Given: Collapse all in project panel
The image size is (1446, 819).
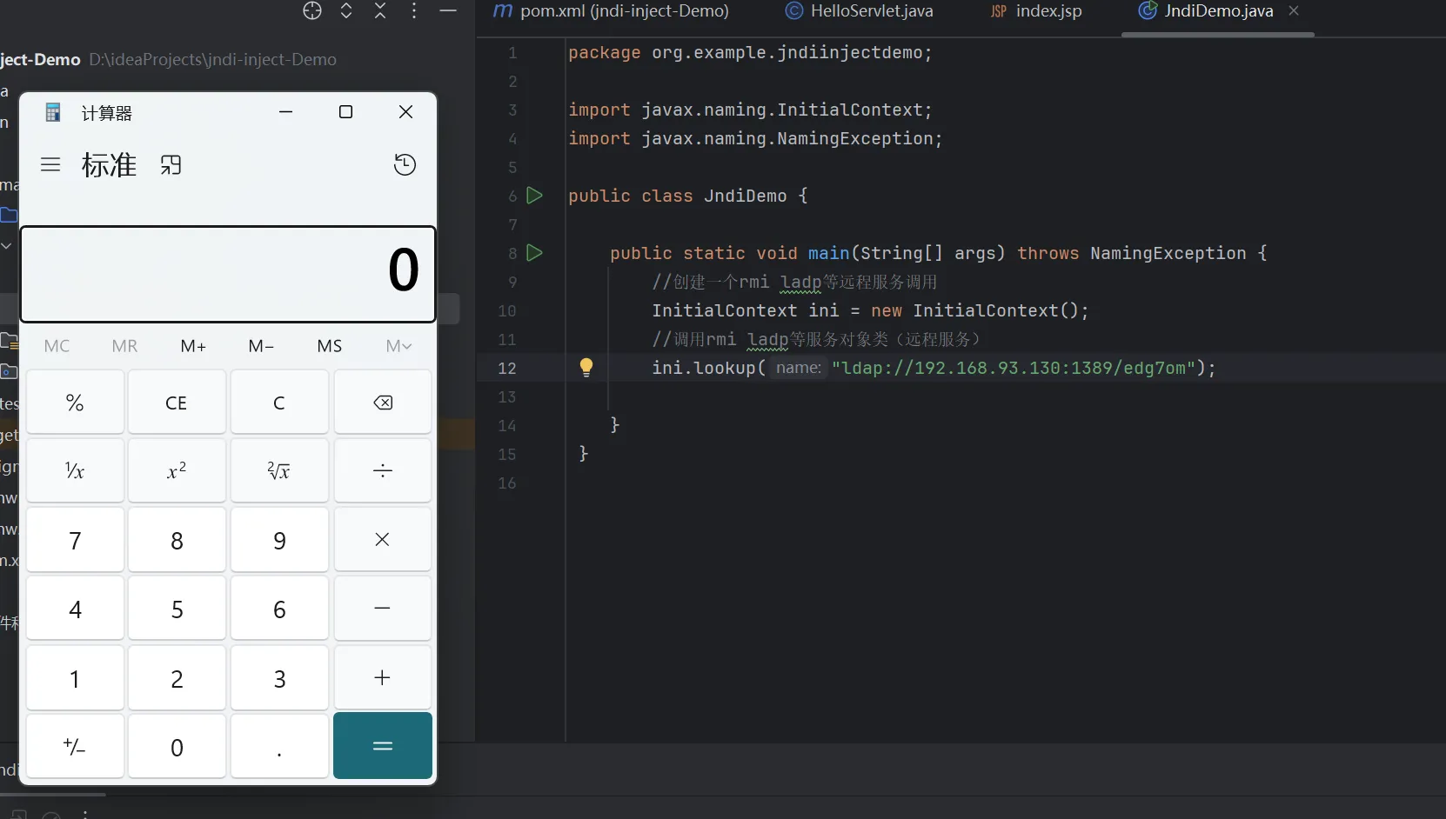Looking at the screenshot, I should coord(380,10).
